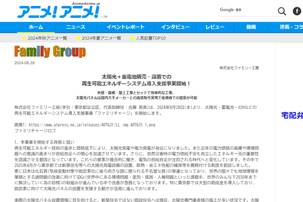Click the headline line 太陽光＋蓄電池販売・設置での
Image resolution: width=303 pixels, height=202 pixels.
pyautogui.click(x=137, y=77)
